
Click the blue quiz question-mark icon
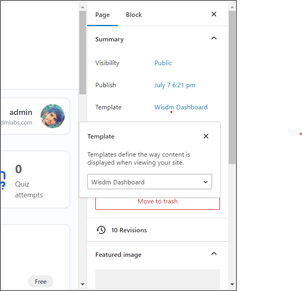pyautogui.click(x=2, y=180)
